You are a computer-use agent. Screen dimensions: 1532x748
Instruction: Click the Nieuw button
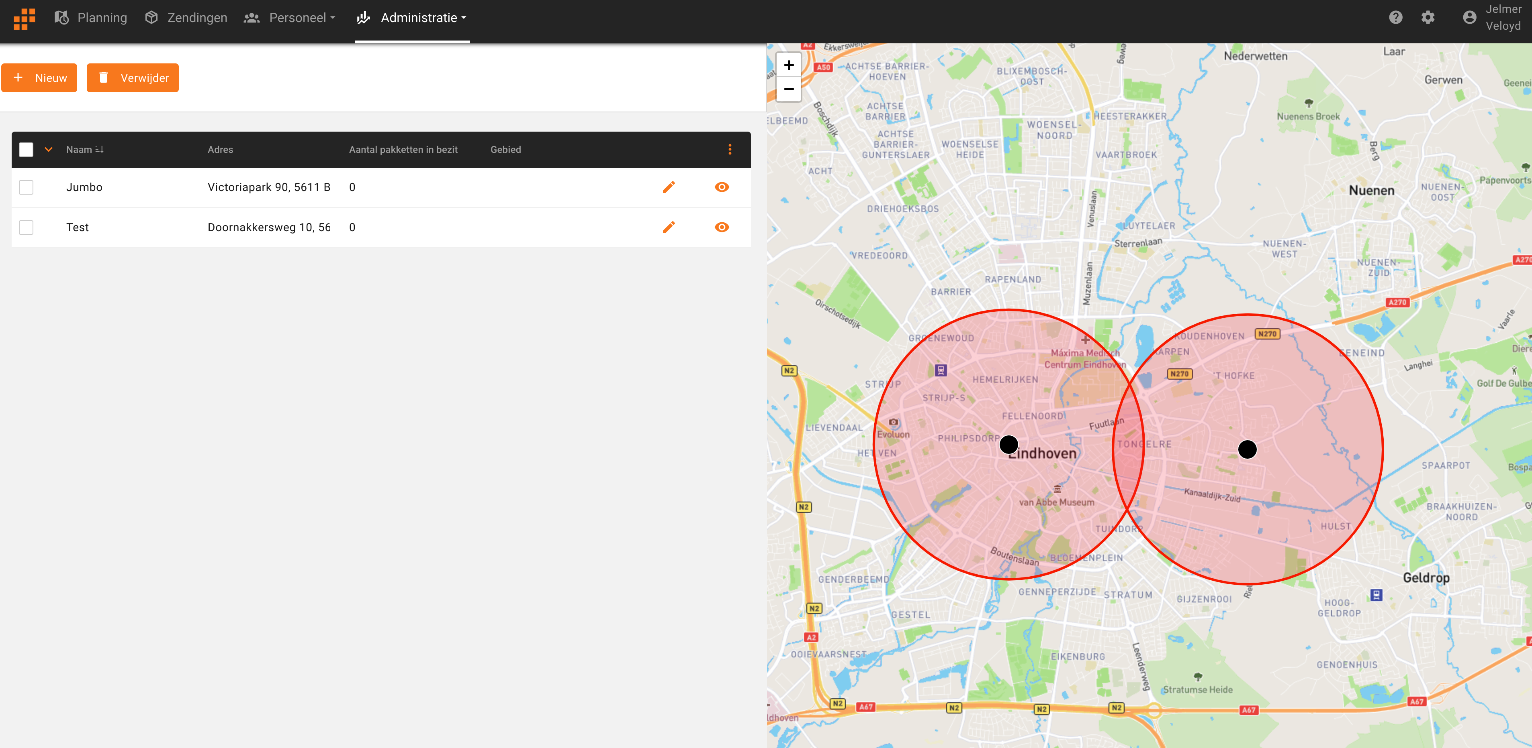point(39,78)
